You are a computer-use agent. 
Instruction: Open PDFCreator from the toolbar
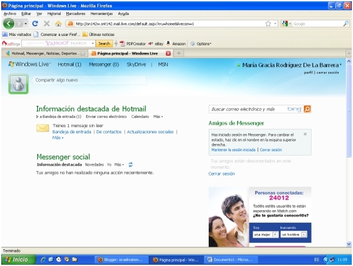click(x=133, y=43)
